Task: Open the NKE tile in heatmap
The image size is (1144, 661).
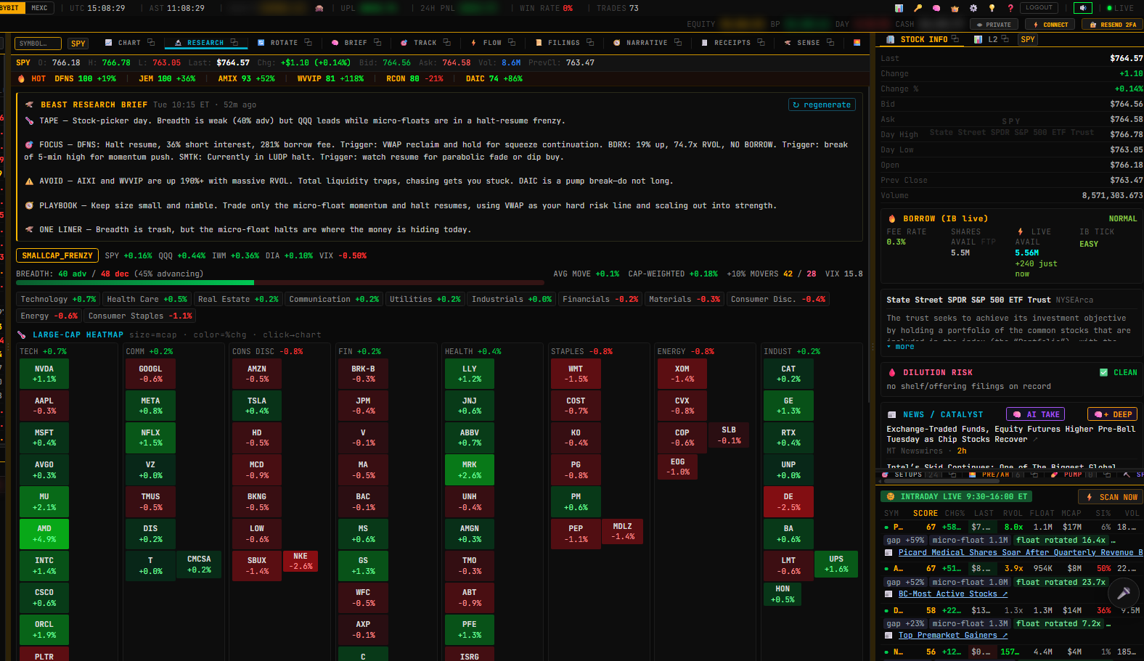Action: tap(301, 561)
